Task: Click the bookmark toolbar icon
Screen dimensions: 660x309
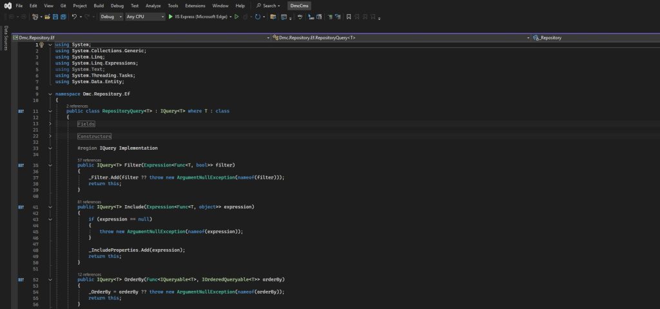Action: point(349,17)
